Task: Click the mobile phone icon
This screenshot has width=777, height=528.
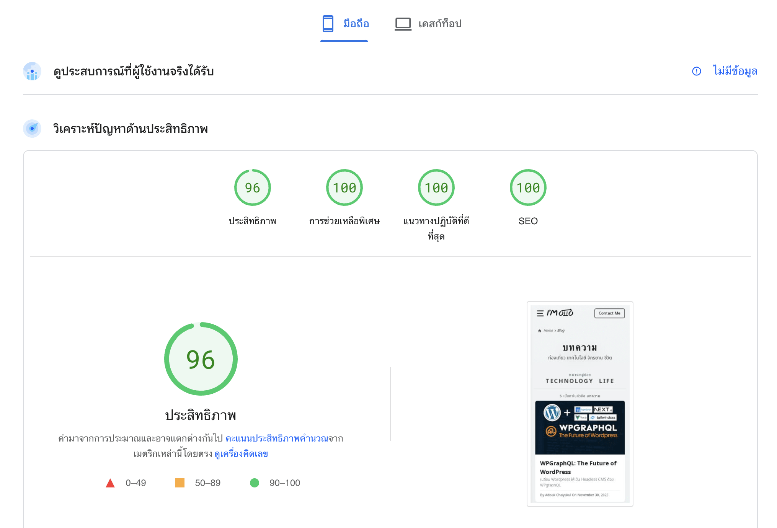Action: 328,24
